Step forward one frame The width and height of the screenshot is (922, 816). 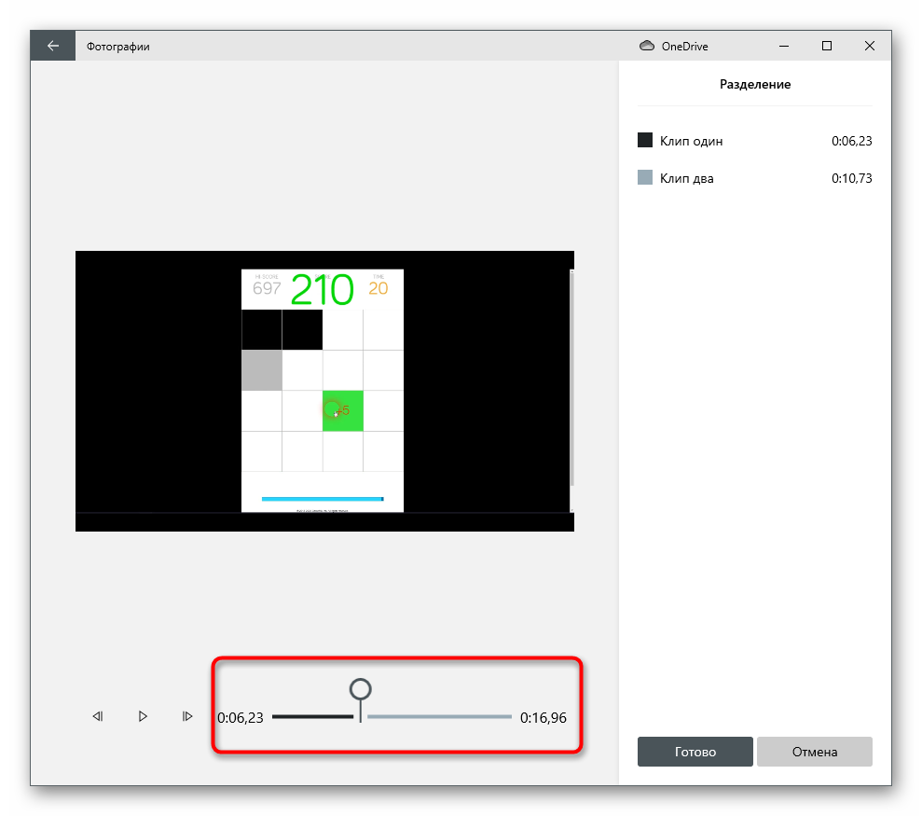point(187,716)
